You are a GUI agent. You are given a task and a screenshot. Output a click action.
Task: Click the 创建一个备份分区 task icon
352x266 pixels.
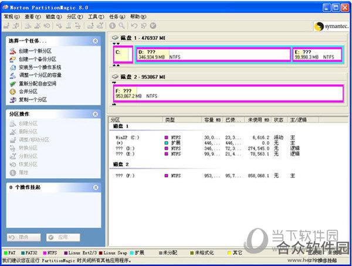tap(13, 59)
